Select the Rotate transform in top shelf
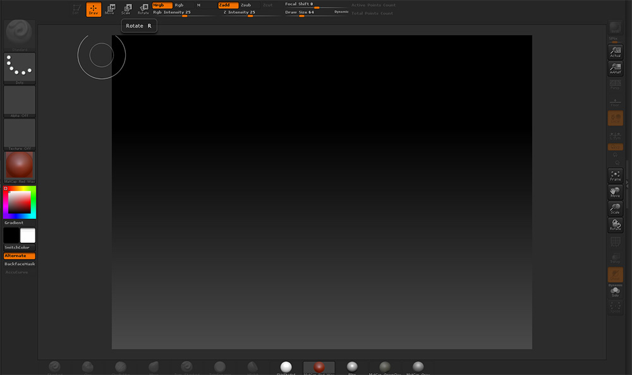The width and height of the screenshot is (632, 375). [x=143, y=9]
